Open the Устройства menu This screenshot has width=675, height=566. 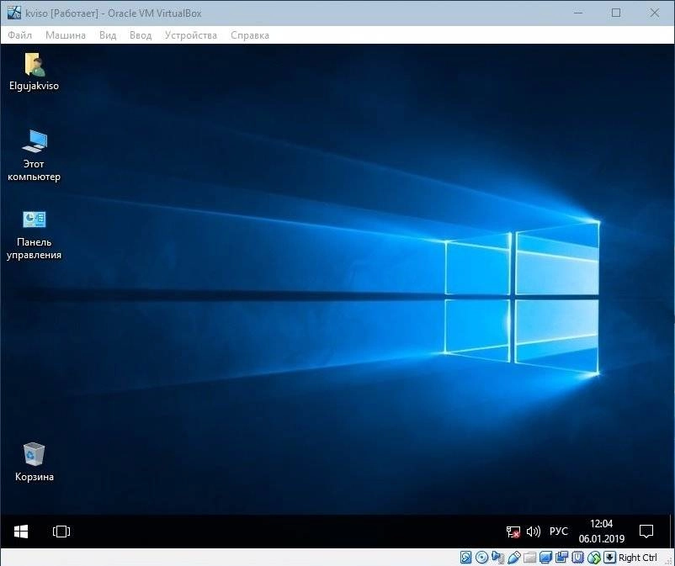coord(191,35)
